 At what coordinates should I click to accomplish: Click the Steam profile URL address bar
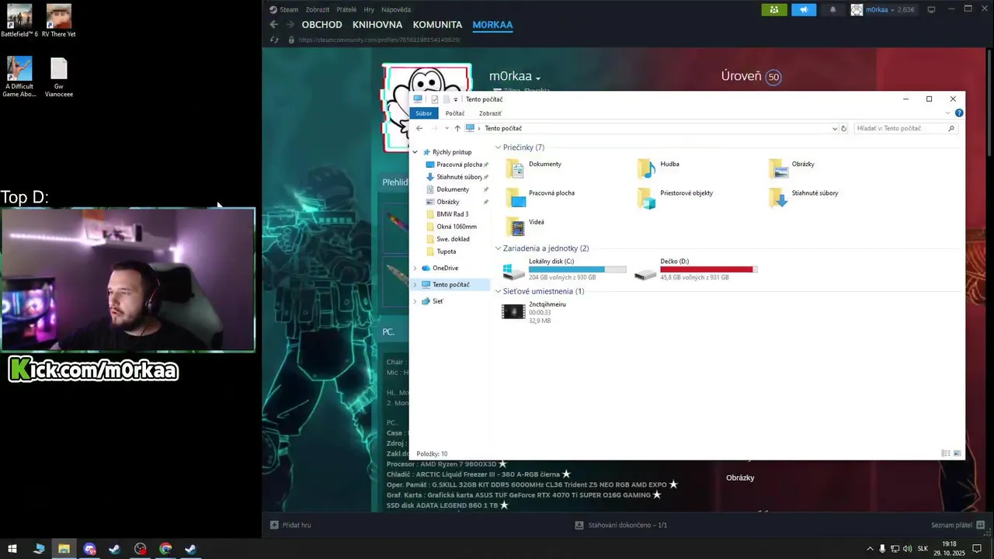(x=380, y=40)
